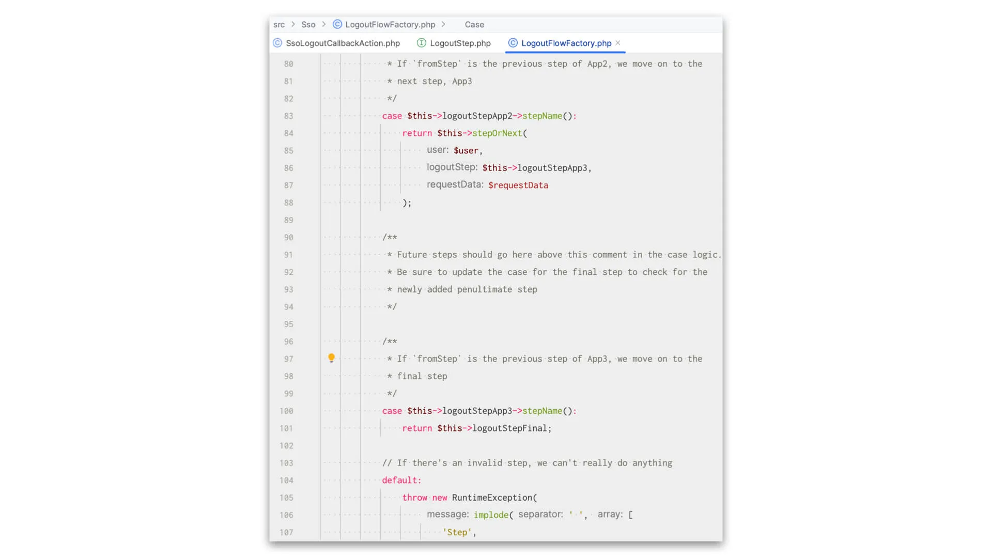Open the src breadcrumb dropdown
The height and width of the screenshot is (558, 992).
(279, 24)
